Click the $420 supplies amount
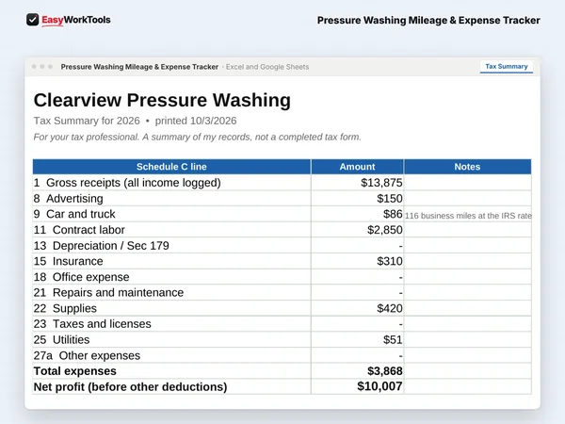Image resolution: width=565 pixels, height=424 pixels. (x=390, y=308)
